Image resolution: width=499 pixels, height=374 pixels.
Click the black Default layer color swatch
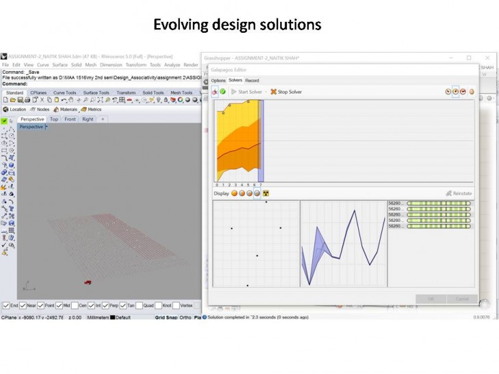point(113,317)
